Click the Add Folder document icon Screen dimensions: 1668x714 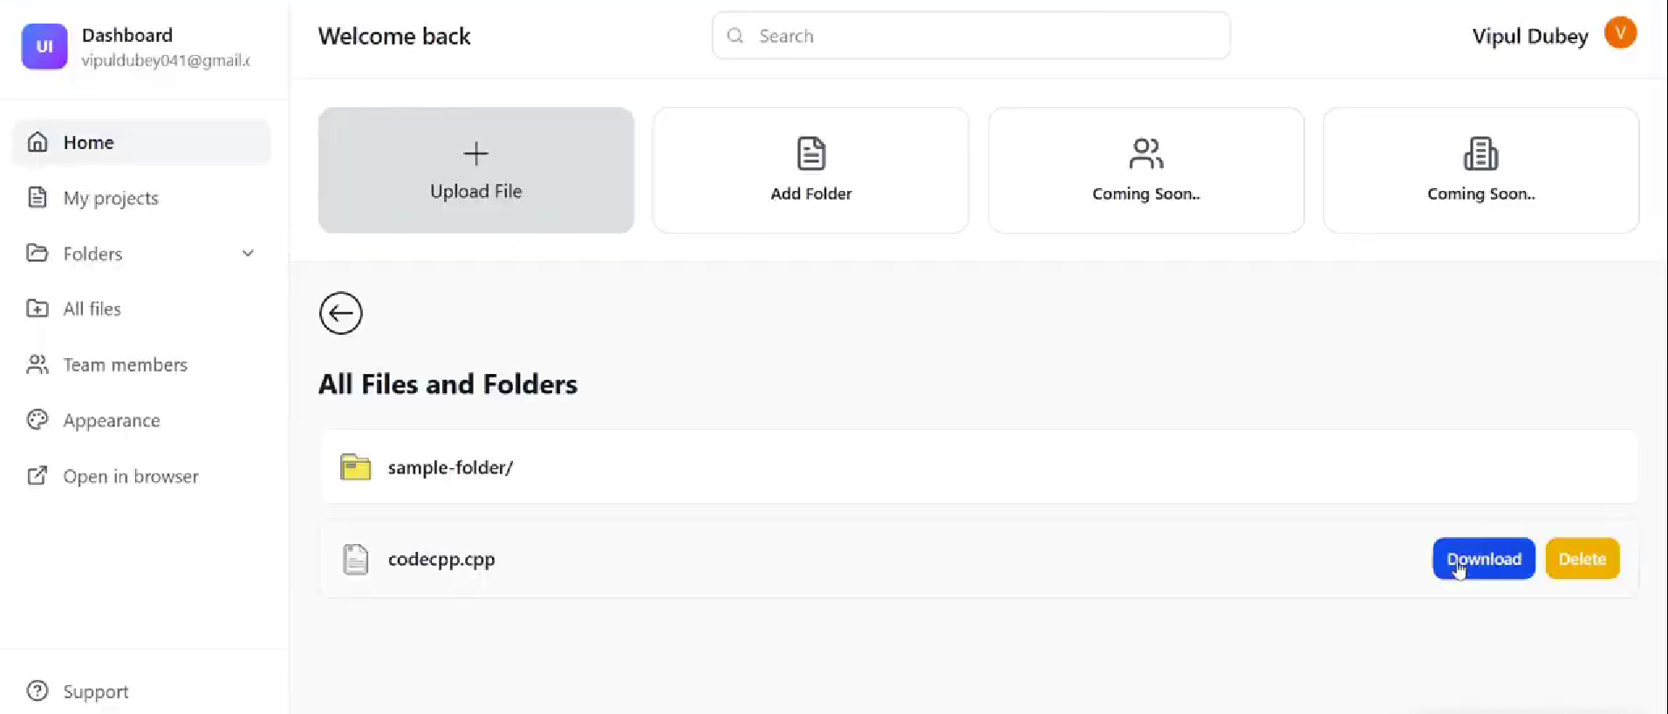(x=810, y=154)
